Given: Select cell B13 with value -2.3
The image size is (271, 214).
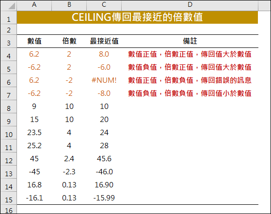Looking at the screenshot, I should tap(69, 172).
